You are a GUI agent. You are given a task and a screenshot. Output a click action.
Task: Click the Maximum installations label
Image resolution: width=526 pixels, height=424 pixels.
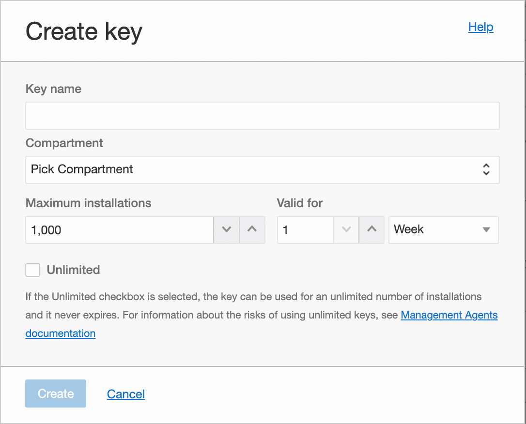(88, 203)
